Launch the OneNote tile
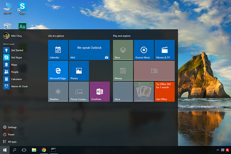The height and width of the screenshot is (154, 231). tap(100, 92)
